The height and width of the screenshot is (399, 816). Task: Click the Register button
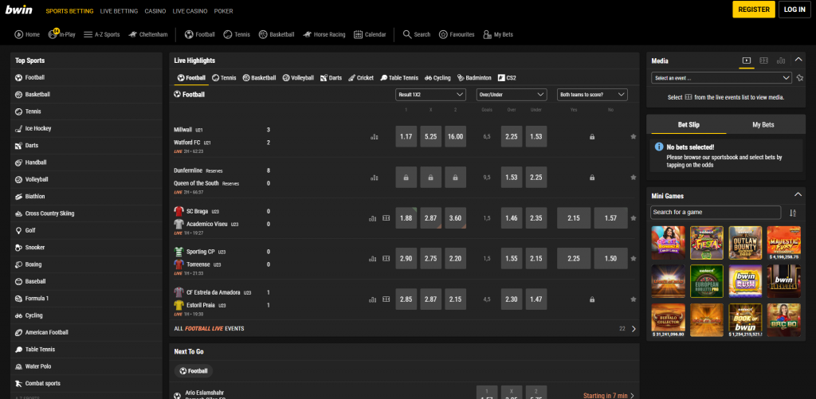(x=754, y=10)
